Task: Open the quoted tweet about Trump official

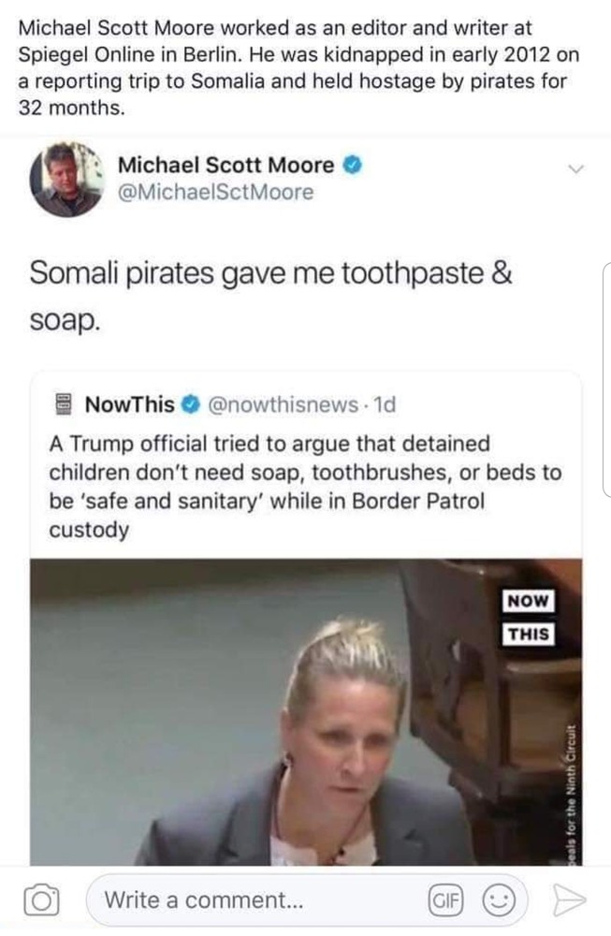Action: point(306,486)
